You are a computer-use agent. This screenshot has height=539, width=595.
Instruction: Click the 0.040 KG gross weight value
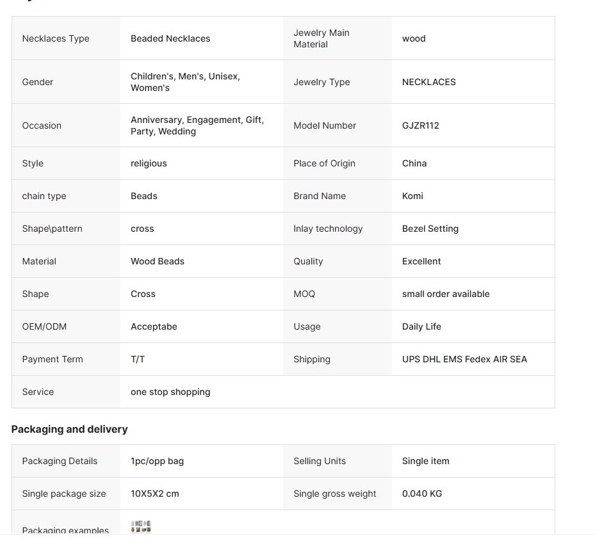click(422, 494)
